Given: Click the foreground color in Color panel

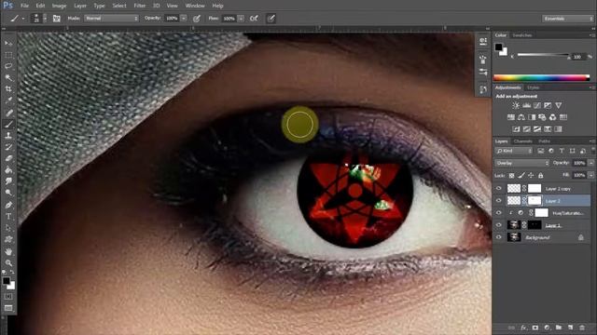Looking at the screenshot, I should click(x=498, y=47).
